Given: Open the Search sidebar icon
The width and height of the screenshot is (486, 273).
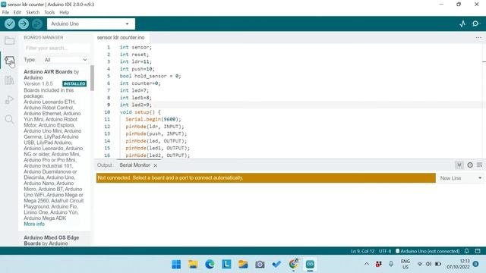Looking at the screenshot, I should pyautogui.click(x=9, y=120).
